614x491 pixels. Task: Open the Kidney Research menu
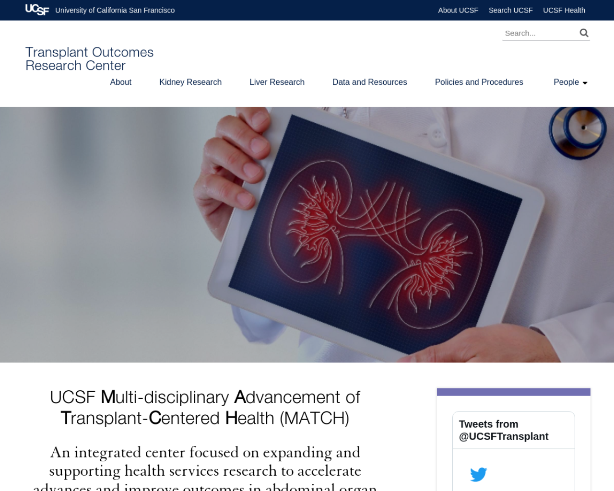[x=190, y=82]
